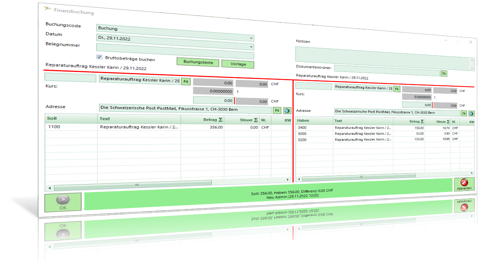The image size is (481, 267).
Task: Click the empty Soll account input above Kurs
Action: [70, 78]
